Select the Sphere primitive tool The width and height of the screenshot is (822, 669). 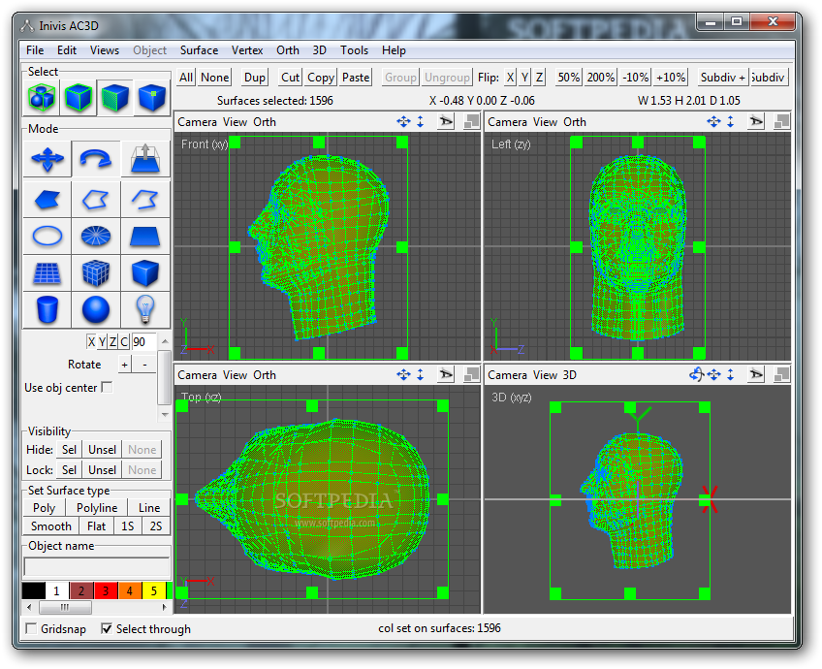pos(96,309)
